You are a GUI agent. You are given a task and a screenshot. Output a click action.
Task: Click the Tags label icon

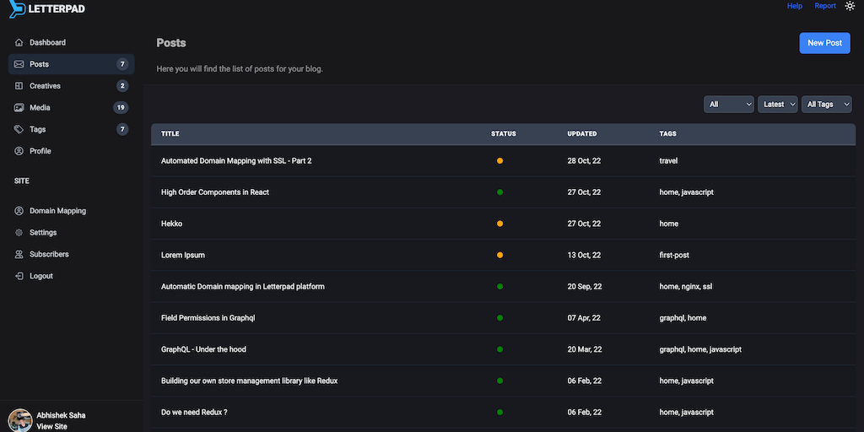tap(19, 130)
